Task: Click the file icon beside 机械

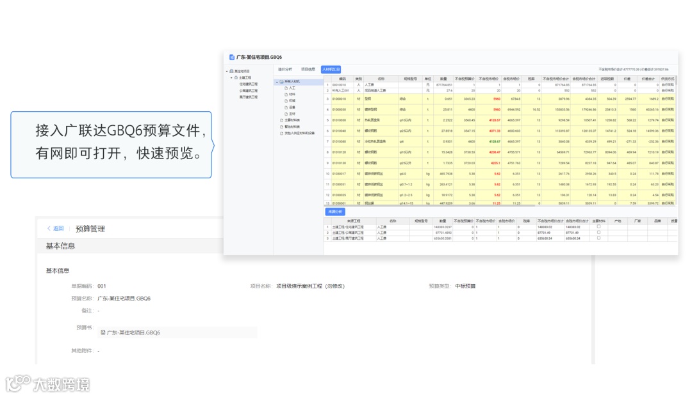Action: pyautogui.click(x=286, y=101)
